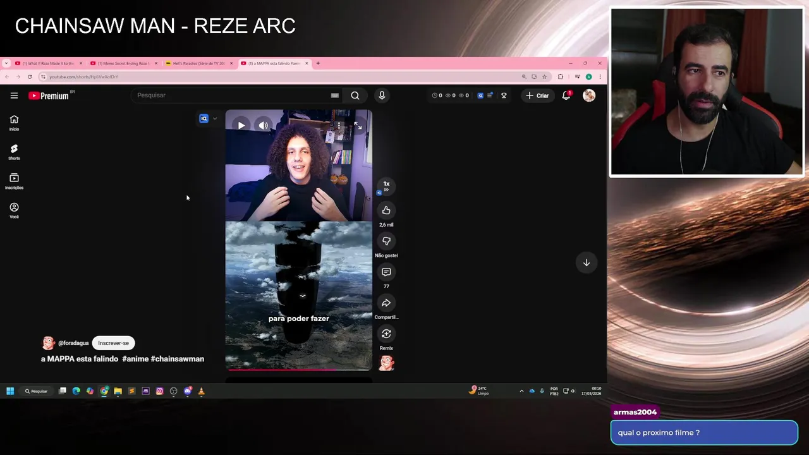Mute the Shorts video volume
This screenshot has height=455, width=809.
tap(263, 126)
